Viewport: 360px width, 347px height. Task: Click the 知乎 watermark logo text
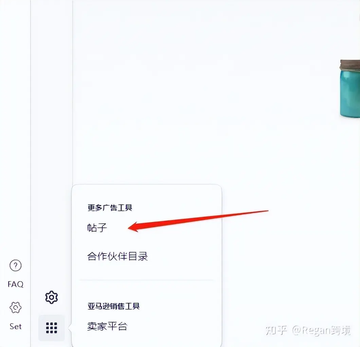[x=276, y=330]
